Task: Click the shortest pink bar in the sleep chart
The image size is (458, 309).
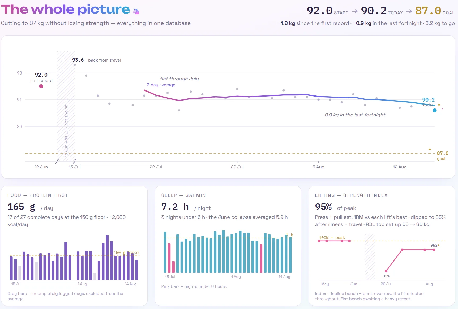Action: [x=173, y=267]
